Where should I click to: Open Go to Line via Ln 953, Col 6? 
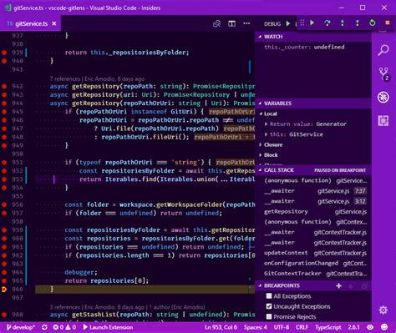[221, 327]
